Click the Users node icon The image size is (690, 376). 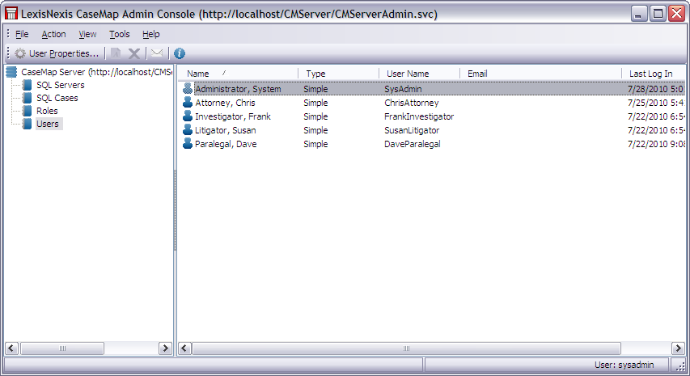[x=27, y=124]
